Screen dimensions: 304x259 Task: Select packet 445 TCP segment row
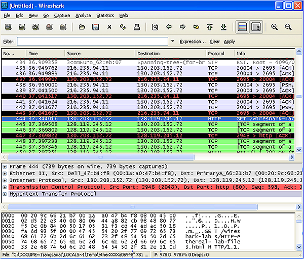(x=148, y=124)
